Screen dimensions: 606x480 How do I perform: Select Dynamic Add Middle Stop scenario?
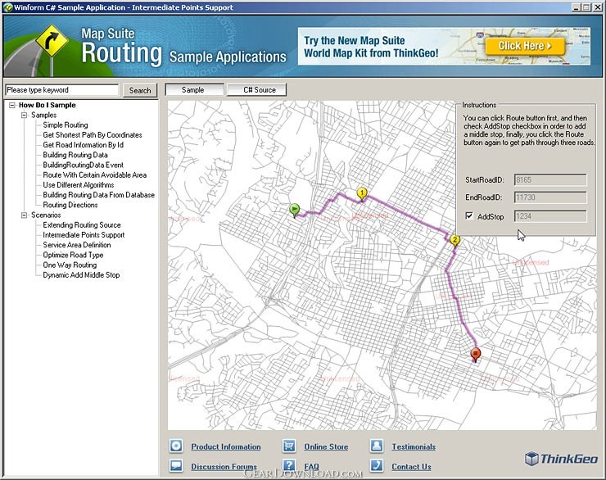pos(81,275)
